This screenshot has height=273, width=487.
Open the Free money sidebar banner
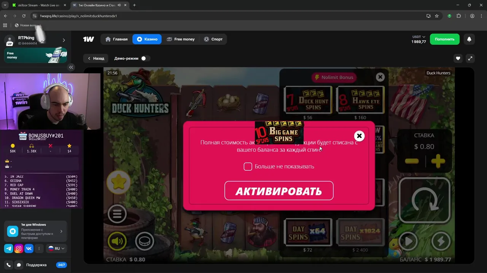point(36,55)
